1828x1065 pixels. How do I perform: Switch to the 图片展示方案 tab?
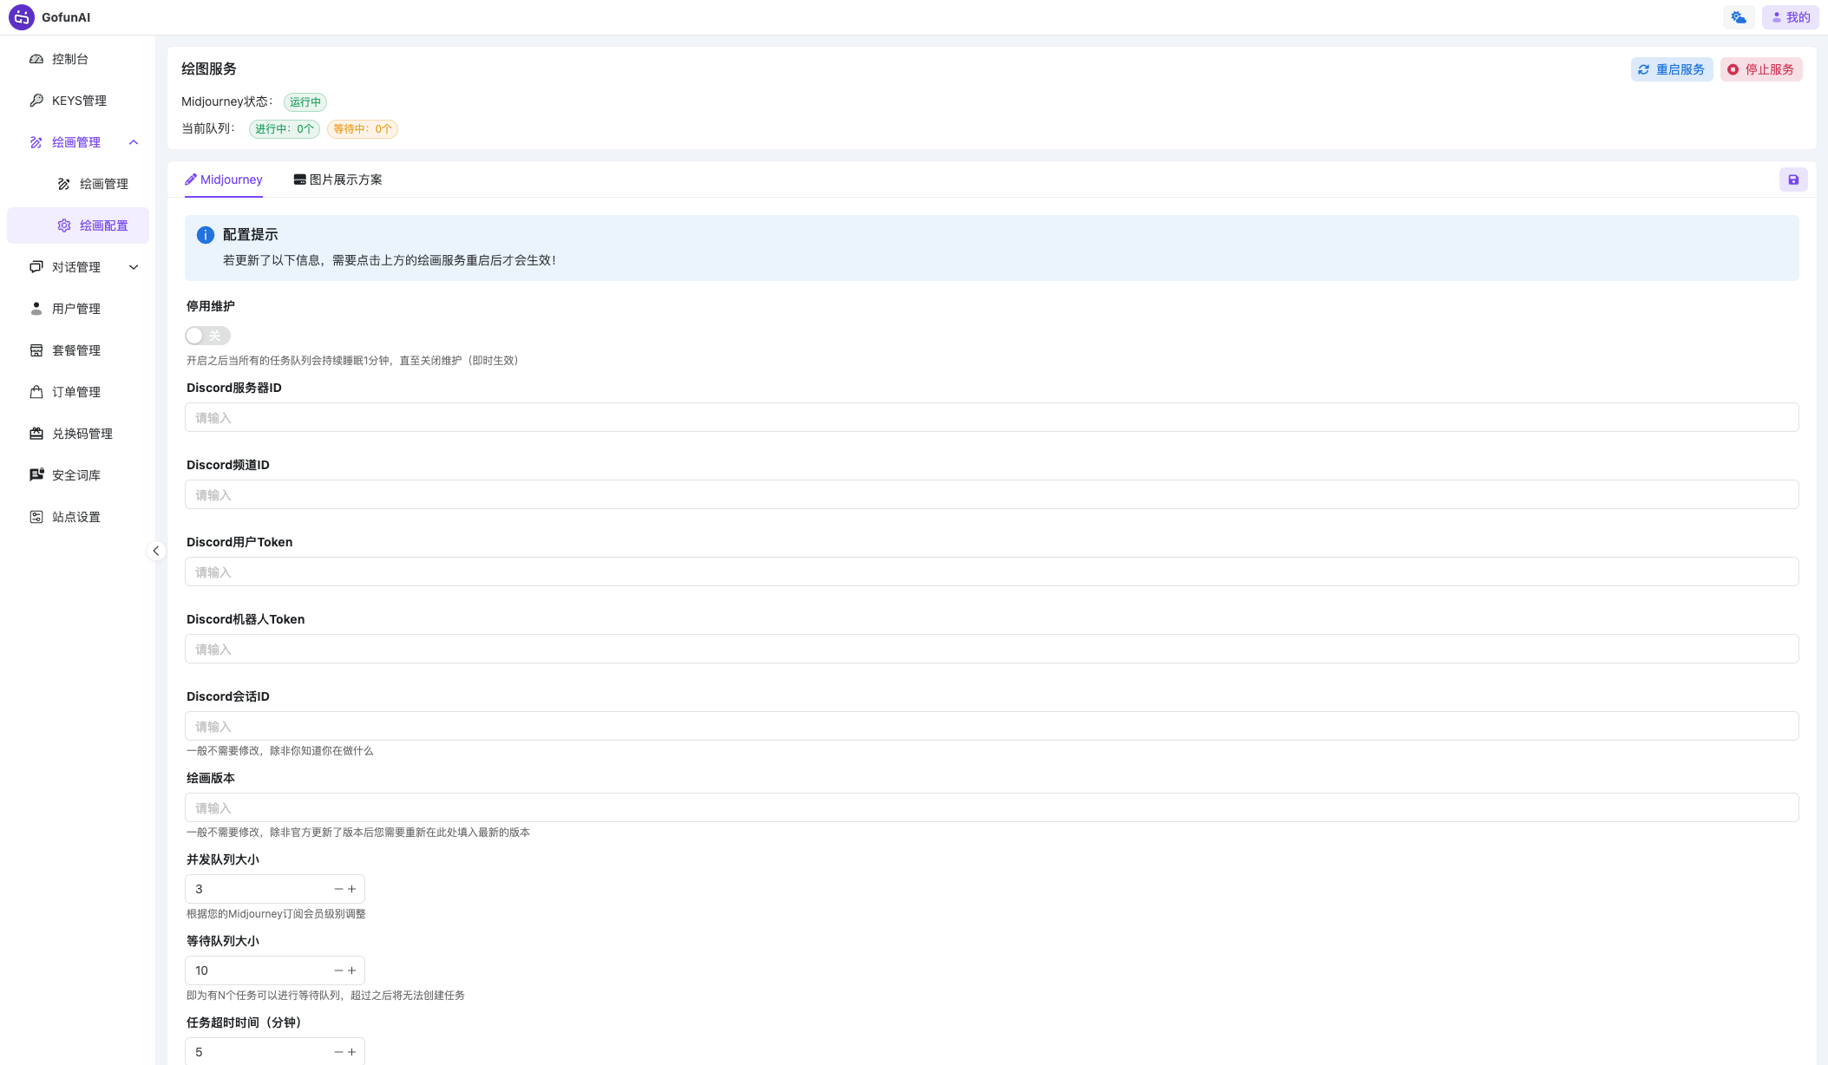click(344, 180)
